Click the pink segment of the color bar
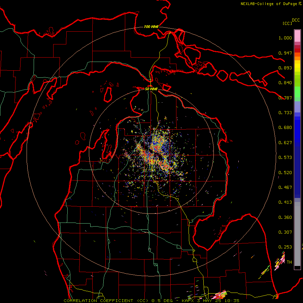303x303 pixels. tap(297, 36)
